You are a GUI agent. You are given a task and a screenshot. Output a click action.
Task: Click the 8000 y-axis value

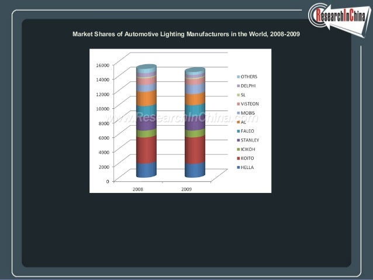tap(104, 123)
